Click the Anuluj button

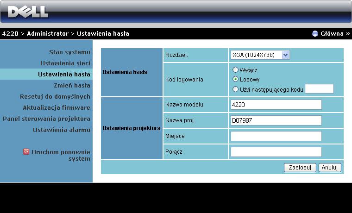point(330,168)
